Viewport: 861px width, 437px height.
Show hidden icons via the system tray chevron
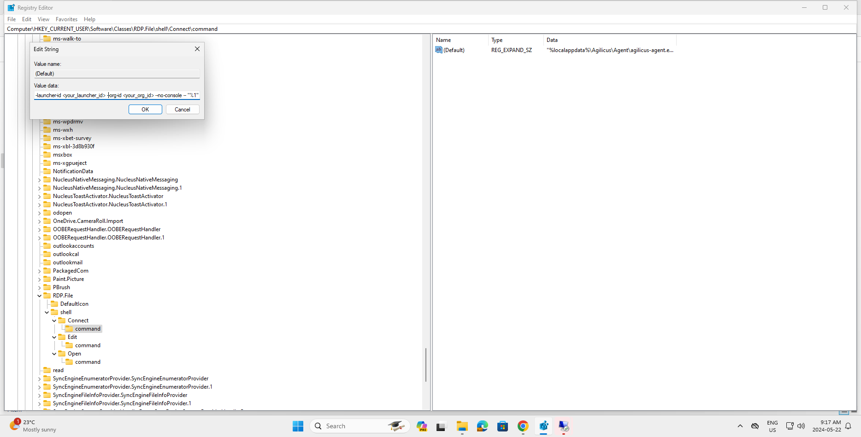click(x=740, y=426)
